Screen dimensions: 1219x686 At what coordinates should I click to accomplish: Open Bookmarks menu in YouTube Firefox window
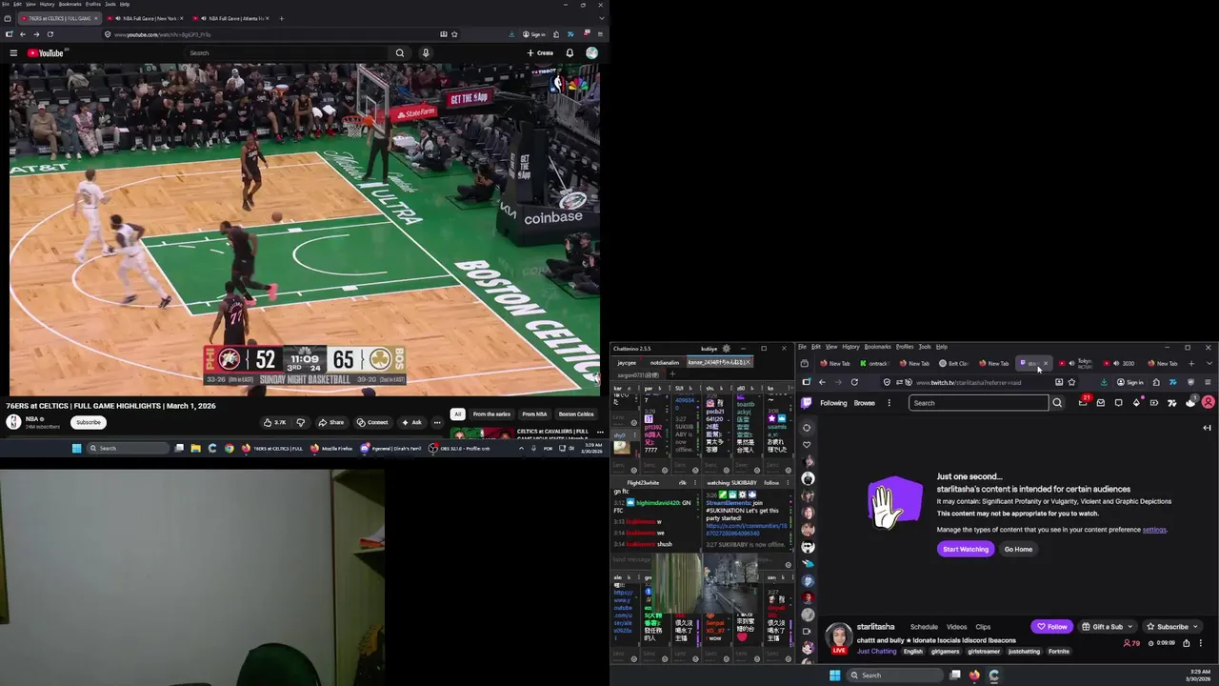pos(70,4)
